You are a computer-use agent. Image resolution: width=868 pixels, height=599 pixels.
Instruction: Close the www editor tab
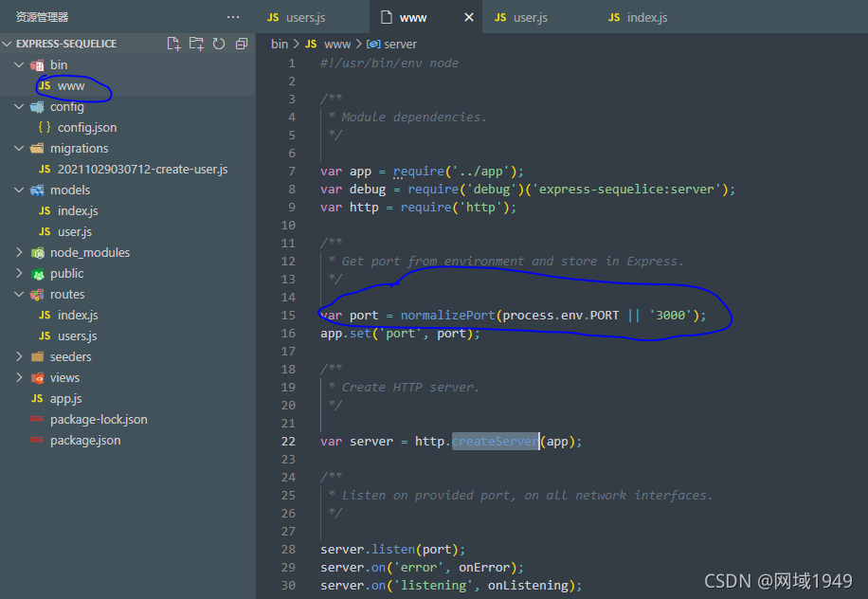(x=469, y=17)
